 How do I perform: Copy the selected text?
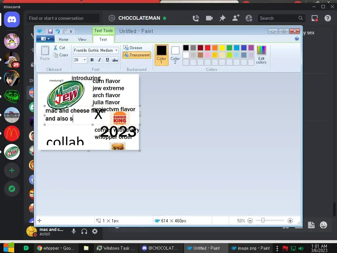click(61, 55)
